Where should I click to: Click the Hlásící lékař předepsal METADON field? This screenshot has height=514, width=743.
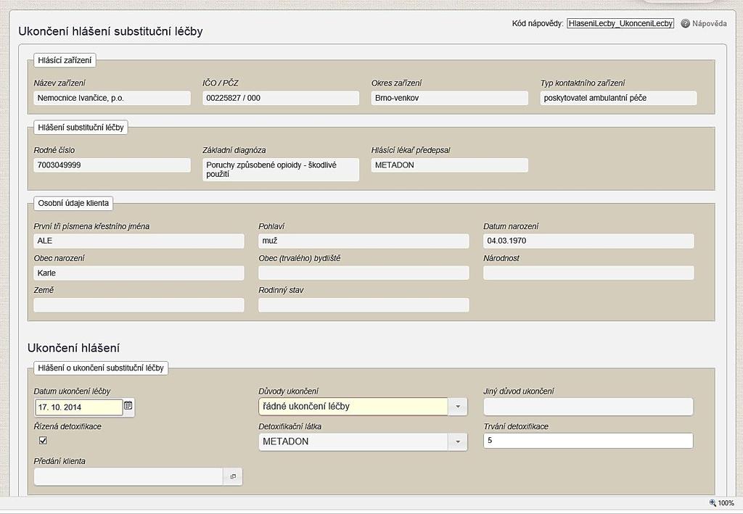[450, 165]
